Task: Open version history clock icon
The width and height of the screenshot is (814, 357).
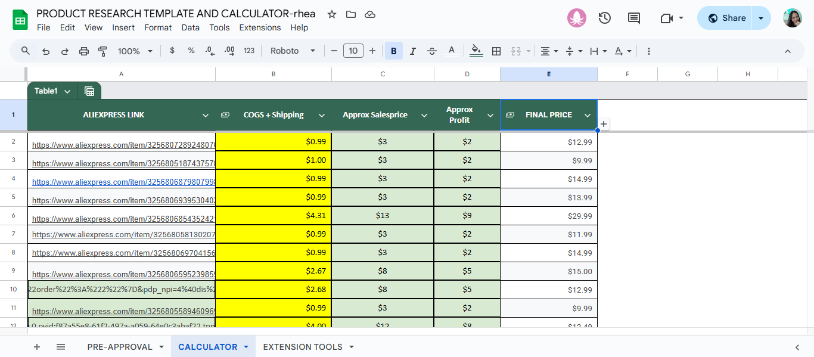Action: coord(604,18)
